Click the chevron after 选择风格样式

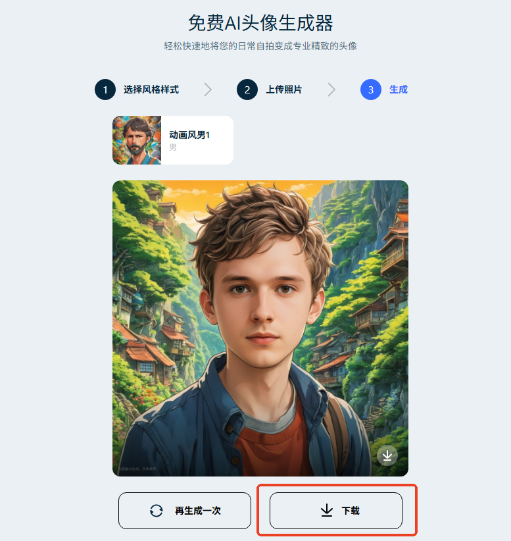[208, 90]
